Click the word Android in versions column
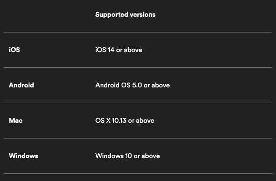 pyautogui.click(x=107, y=85)
